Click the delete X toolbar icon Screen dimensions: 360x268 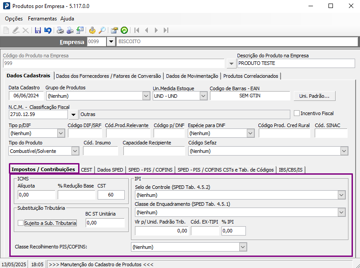click(25, 30)
